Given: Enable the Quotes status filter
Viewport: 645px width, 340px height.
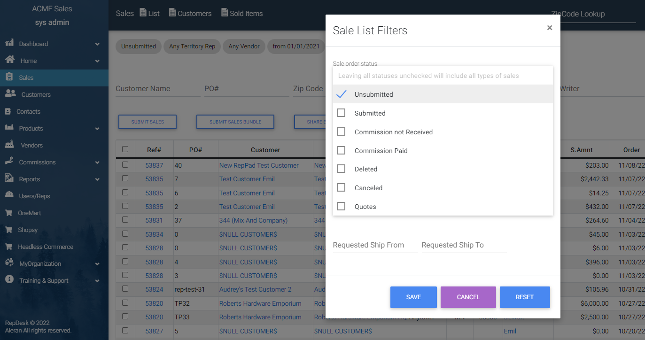Looking at the screenshot, I should click(341, 206).
